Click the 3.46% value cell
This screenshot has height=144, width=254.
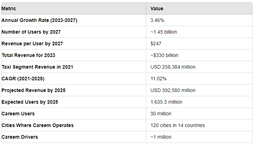(158, 20)
